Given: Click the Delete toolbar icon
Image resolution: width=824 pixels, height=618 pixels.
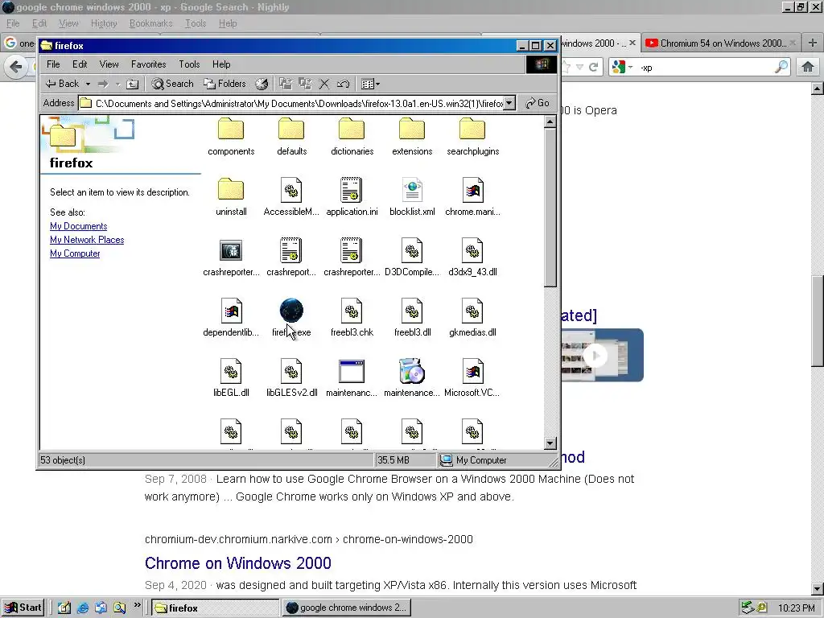Looking at the screenshot, I should pyautogui.click(x=324, y=84).
